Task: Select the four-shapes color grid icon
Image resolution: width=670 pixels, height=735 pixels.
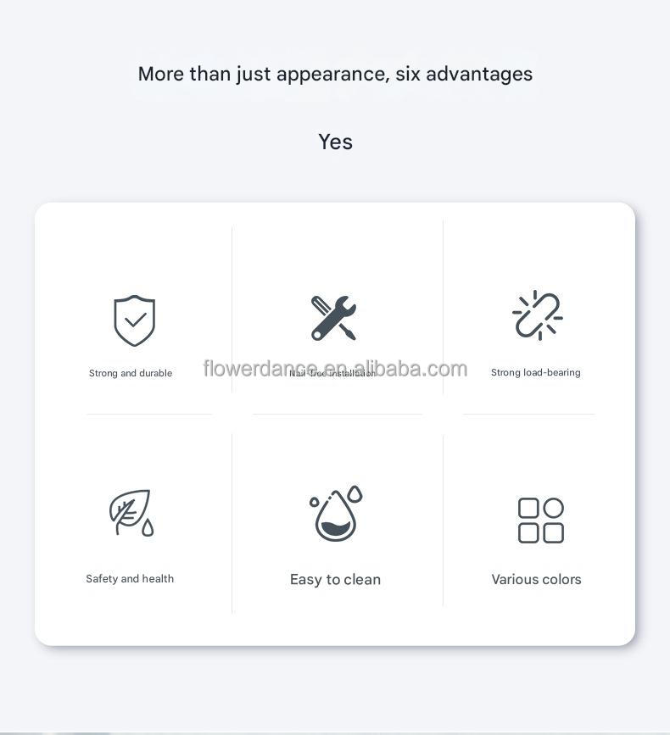Action: pyautogui.click(x=541, y=520)
